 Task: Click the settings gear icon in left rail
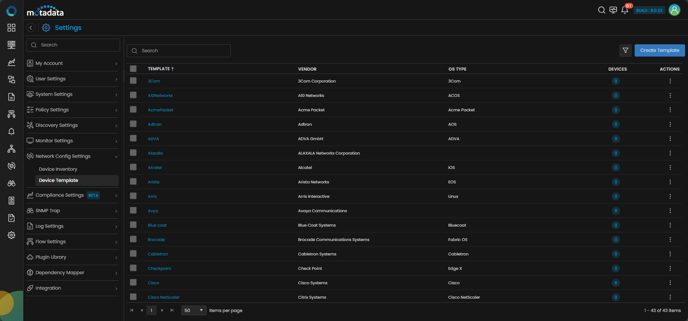(12, 235)
